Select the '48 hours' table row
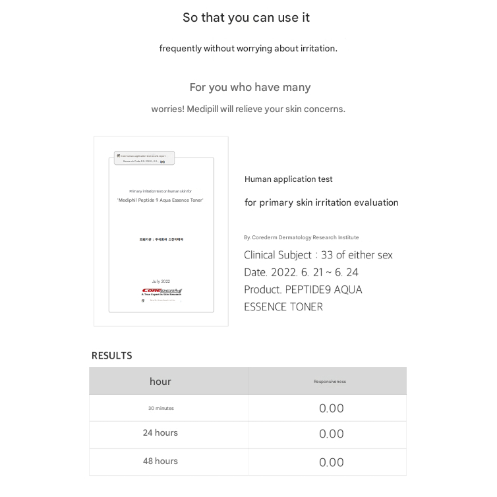Screen dimensions: 497x497 click(160, 461)
